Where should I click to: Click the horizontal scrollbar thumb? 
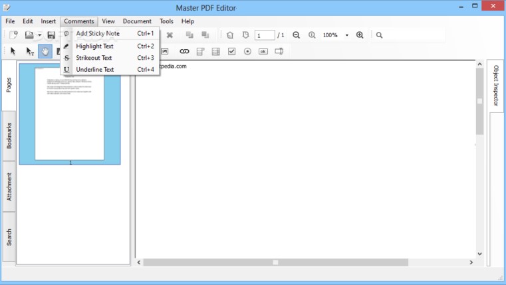point(275,262)
